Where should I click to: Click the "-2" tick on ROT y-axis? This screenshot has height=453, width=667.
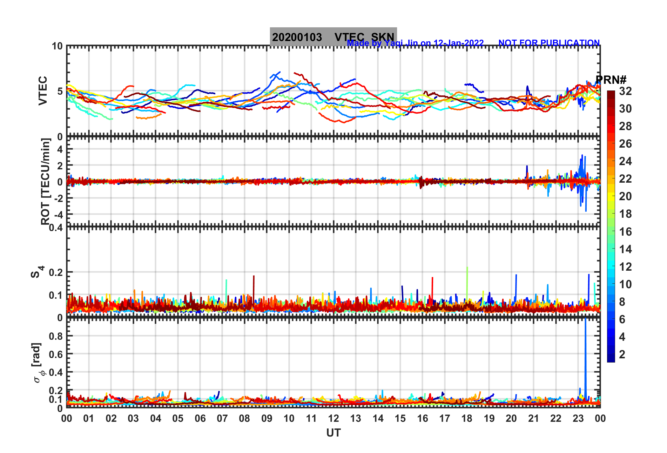(x=59, y=198)
